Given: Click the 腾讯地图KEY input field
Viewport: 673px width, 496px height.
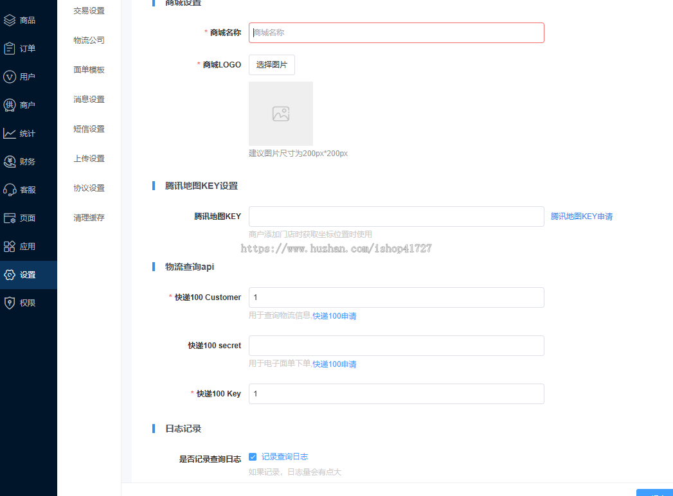Looking at the screenshot, I should click(397, 217).
